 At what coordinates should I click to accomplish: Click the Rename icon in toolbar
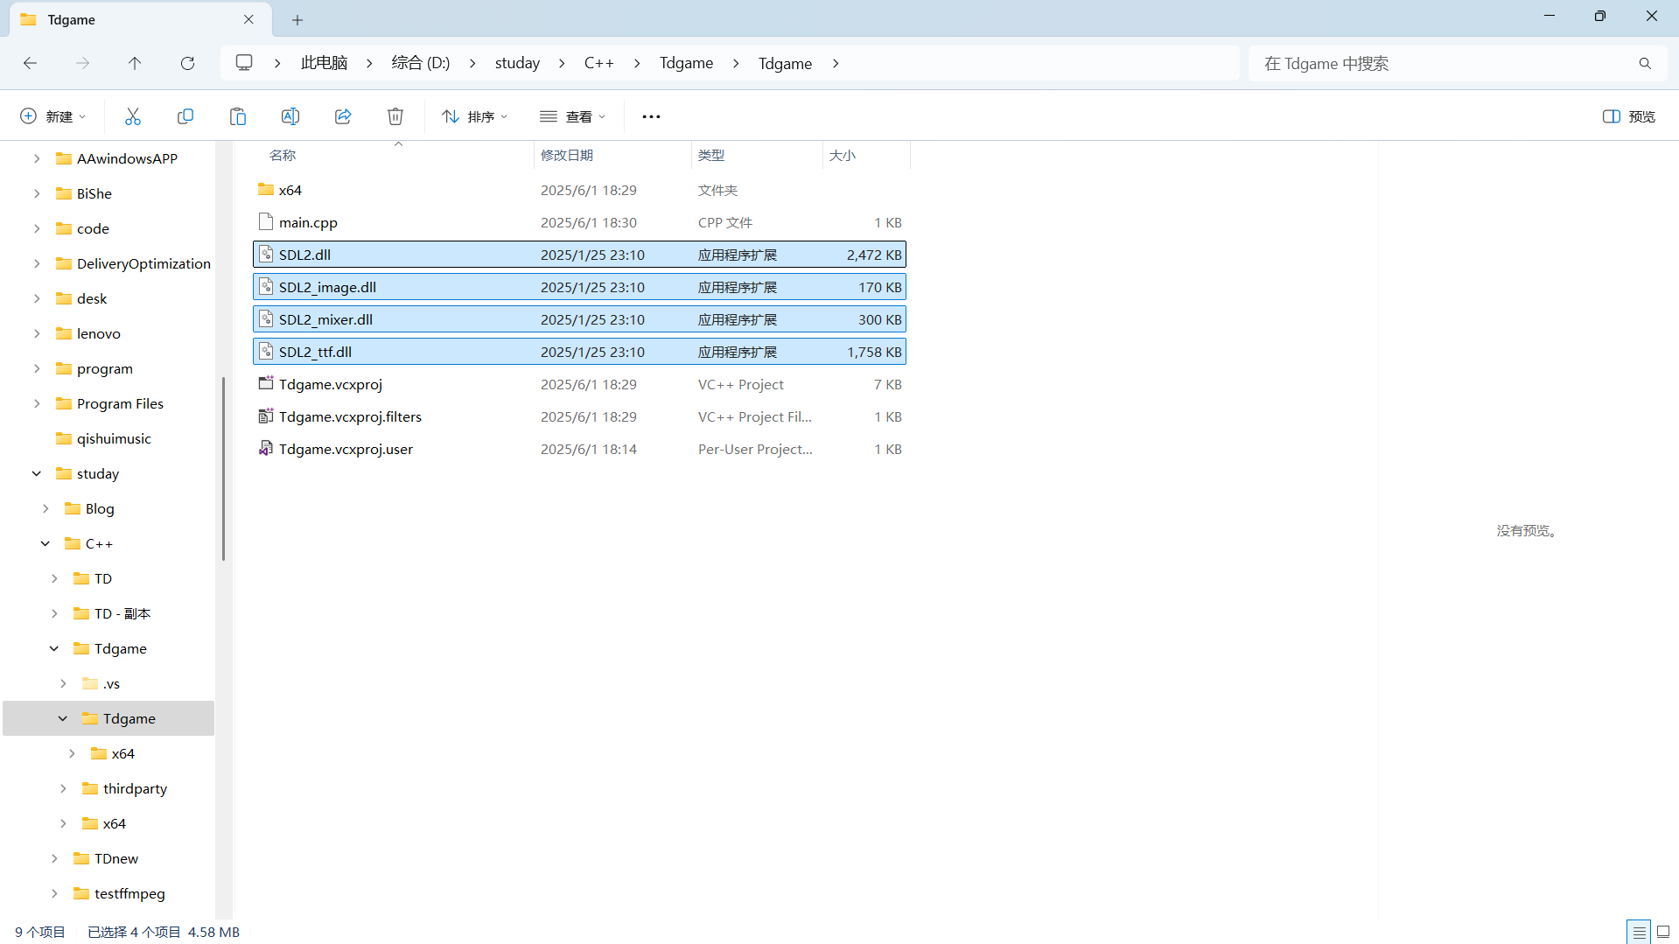click(290, 116)
